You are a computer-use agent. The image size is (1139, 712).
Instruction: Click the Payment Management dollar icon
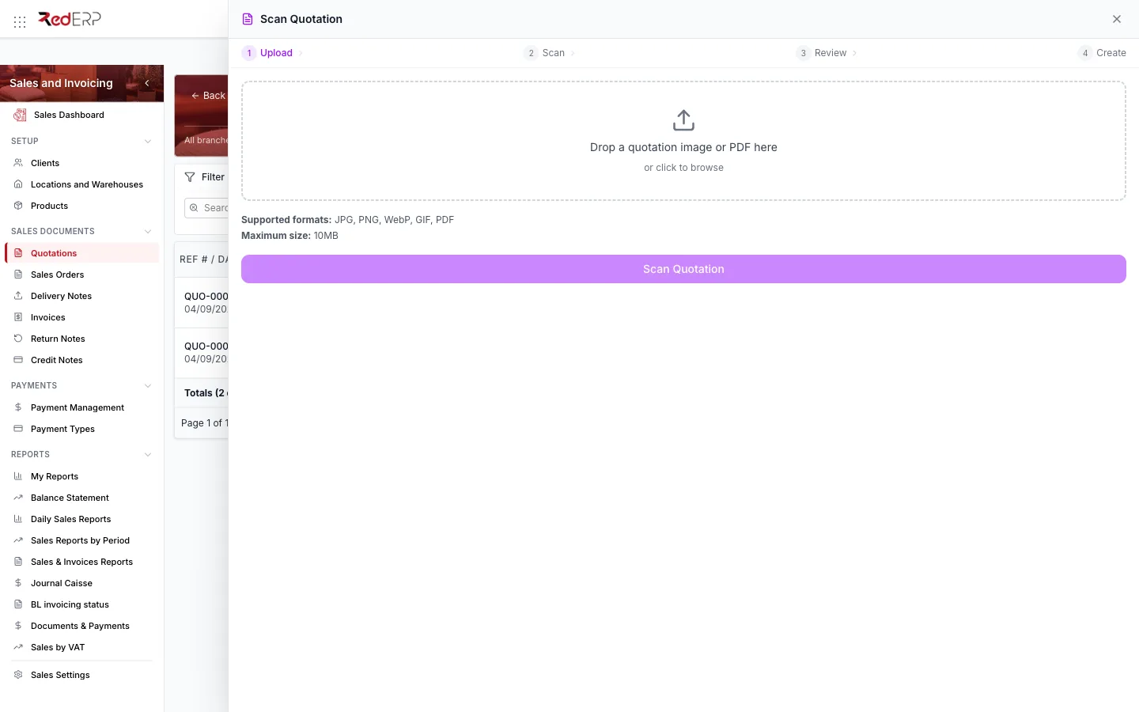point(18,407)
